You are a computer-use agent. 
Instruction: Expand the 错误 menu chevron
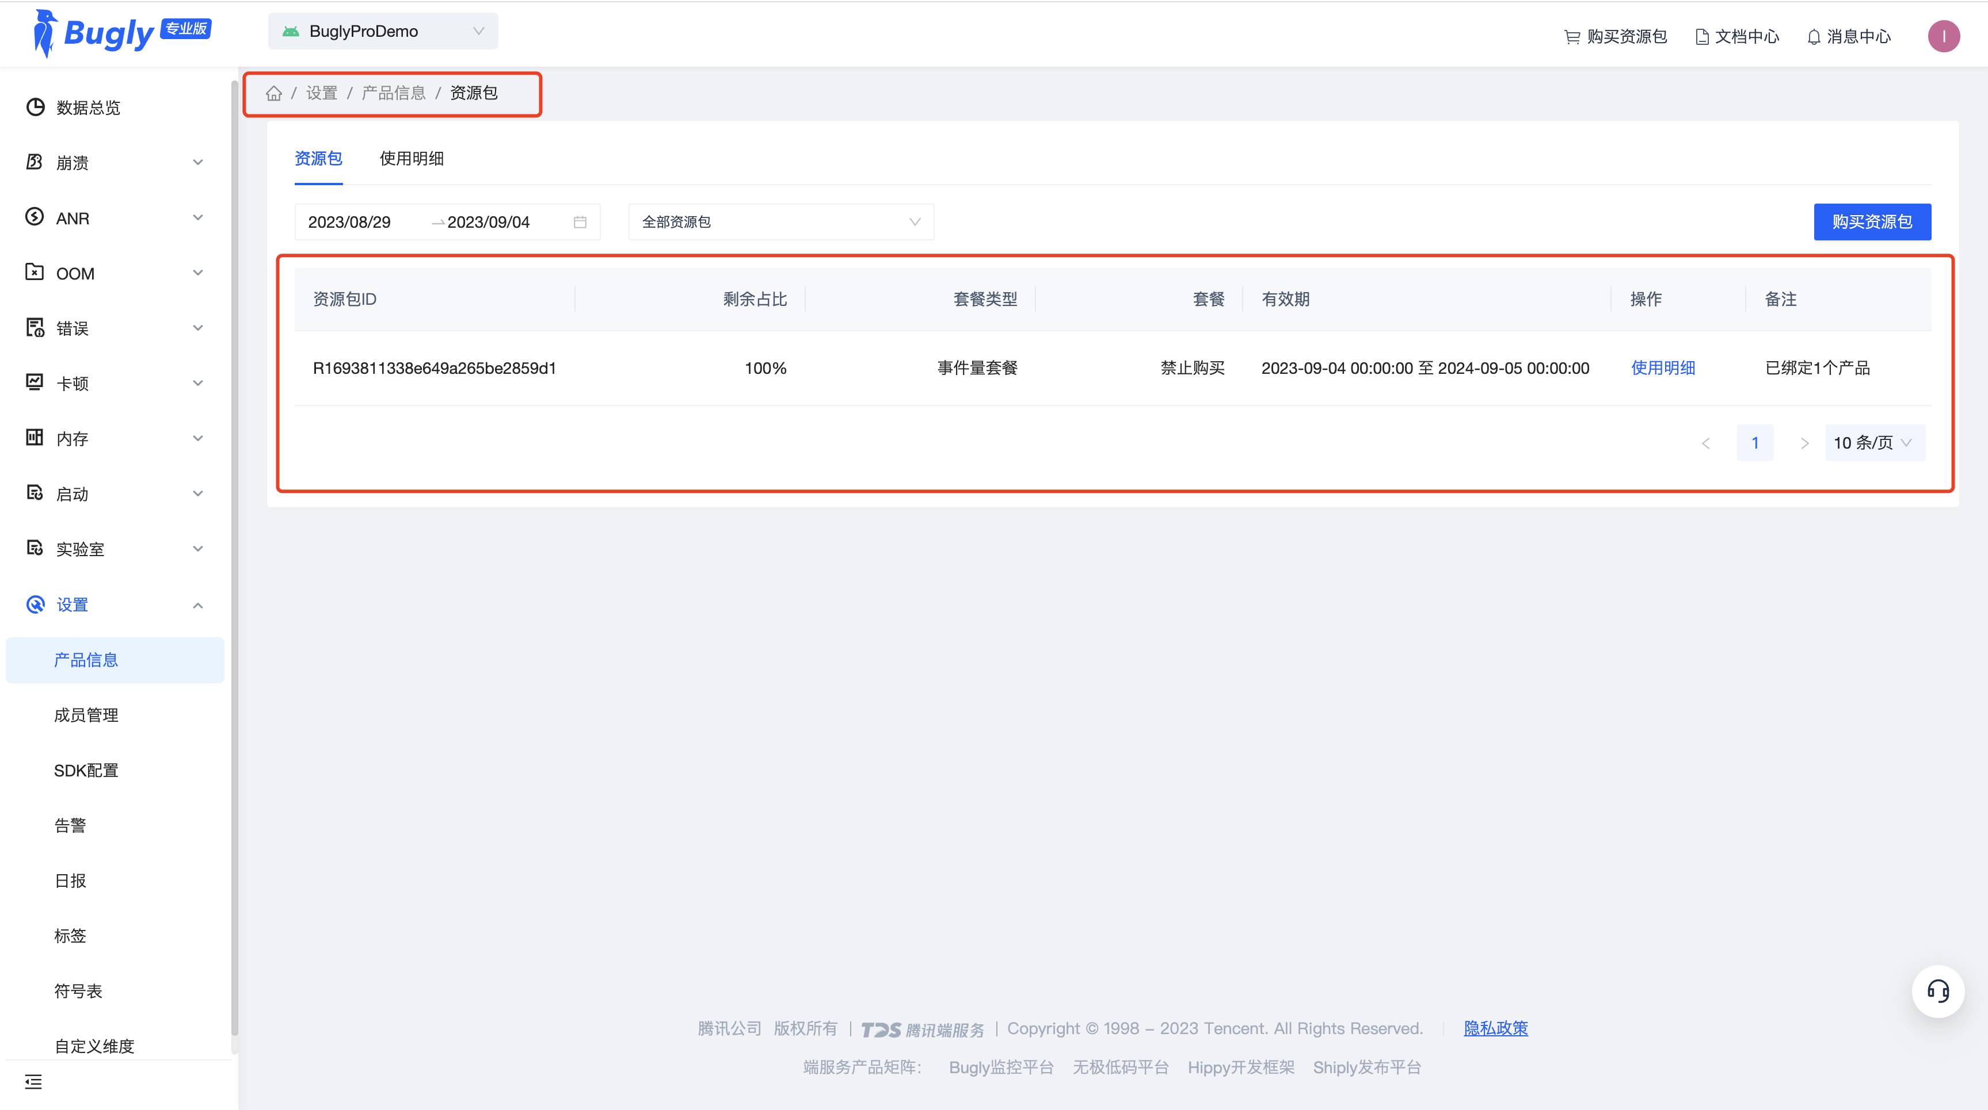point(199,328)
